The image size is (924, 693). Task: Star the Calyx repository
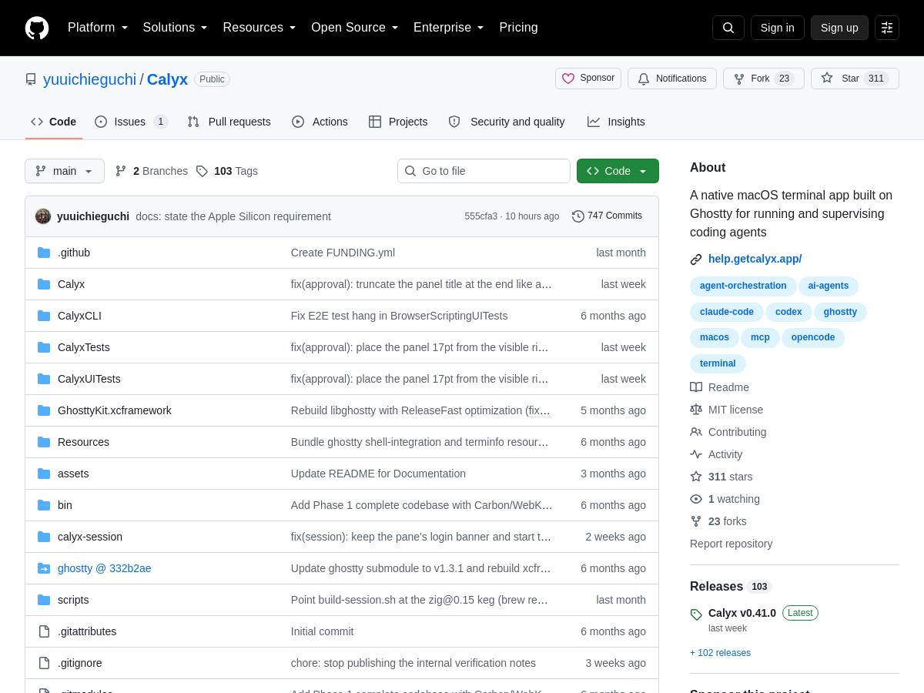(855, 79)
